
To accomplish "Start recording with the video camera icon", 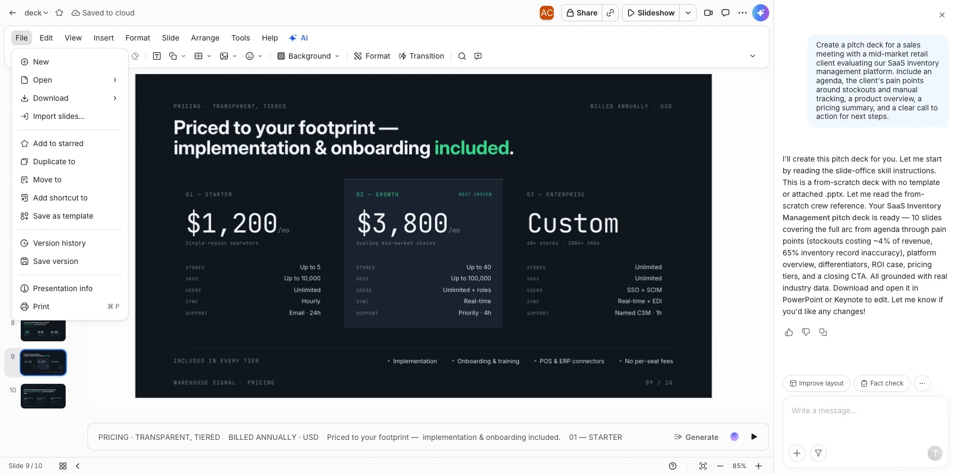I will pos(708,13).
